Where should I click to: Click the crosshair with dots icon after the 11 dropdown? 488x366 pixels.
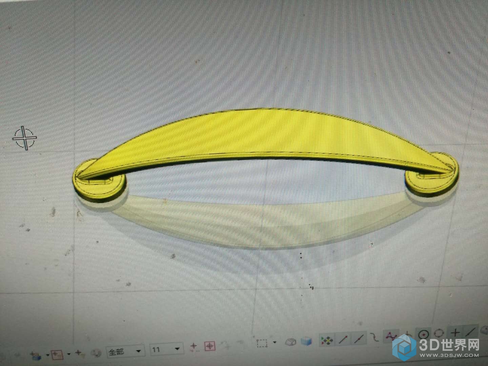click(x=194, y=347)
